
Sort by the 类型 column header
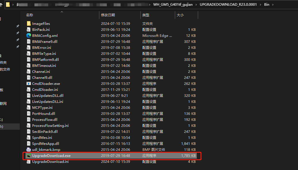pos(146,15)
